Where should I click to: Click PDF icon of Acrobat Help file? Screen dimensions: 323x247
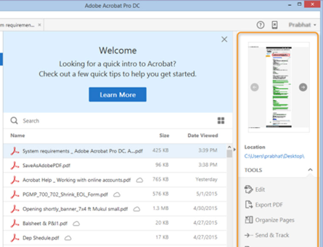[x=15, y=180]
